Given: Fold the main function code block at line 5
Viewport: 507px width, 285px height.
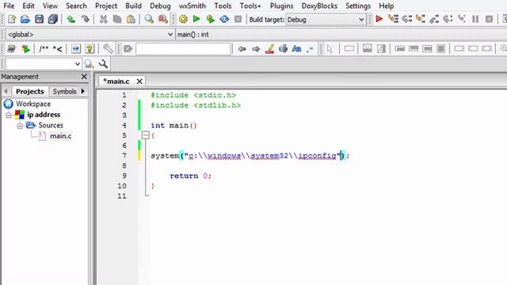Looking at the screenshot, I should 146,135.
